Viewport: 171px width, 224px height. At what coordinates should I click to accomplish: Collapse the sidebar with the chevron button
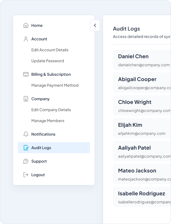95,25
